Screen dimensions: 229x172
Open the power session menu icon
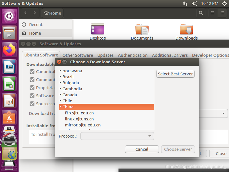coord(224,3)
